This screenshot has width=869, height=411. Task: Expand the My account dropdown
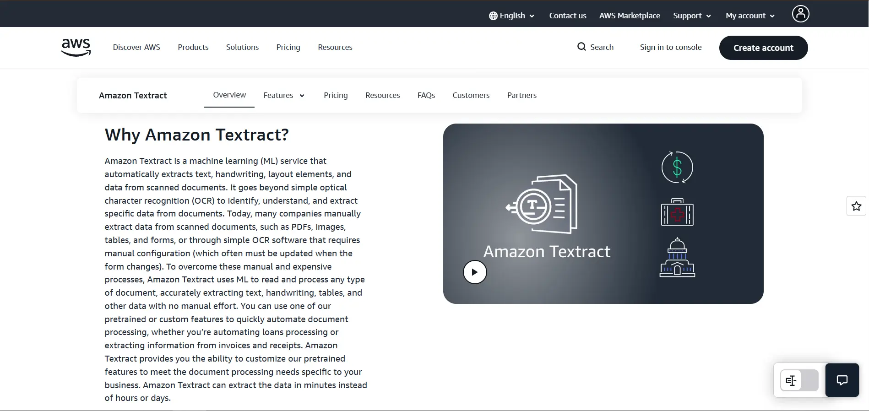point(750,16)
